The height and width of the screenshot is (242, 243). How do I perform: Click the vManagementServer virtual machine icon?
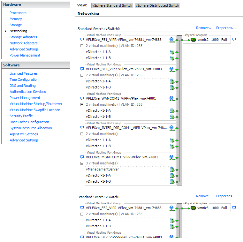[172, 170]
